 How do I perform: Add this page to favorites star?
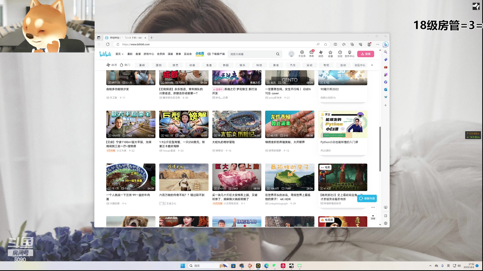(326, 44)
